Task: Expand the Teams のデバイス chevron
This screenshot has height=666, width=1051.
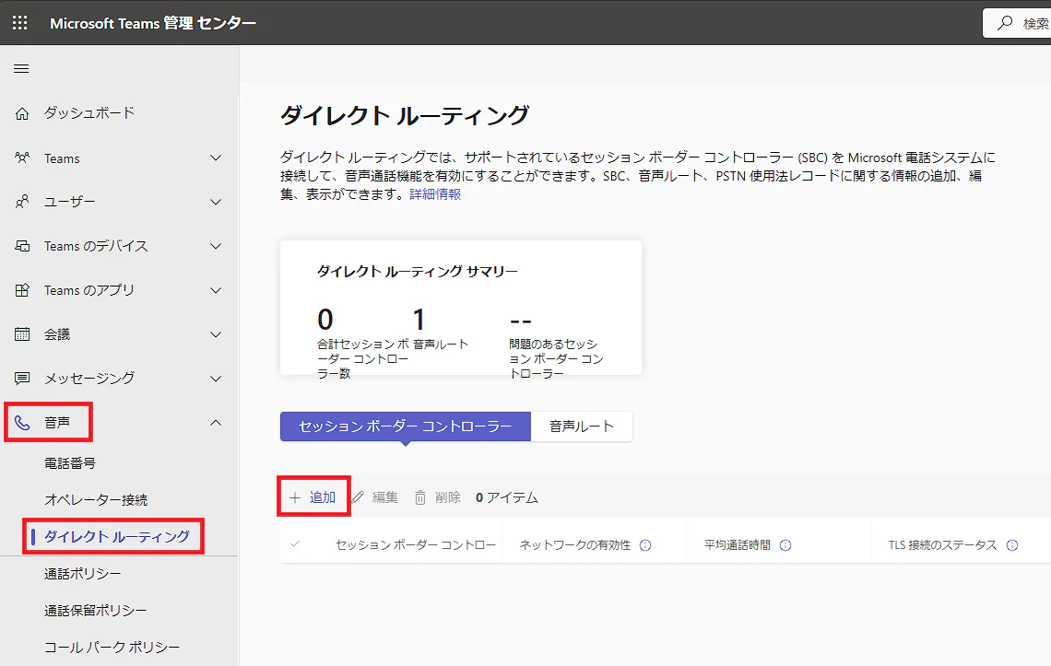Action: (216, 246)
